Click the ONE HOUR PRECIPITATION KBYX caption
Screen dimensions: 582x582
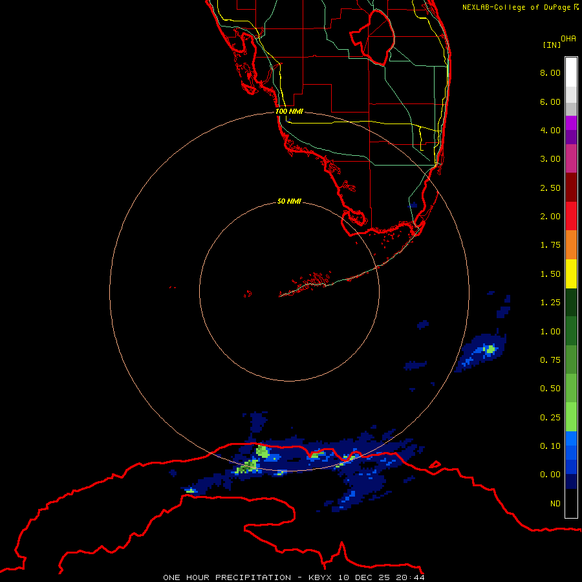[294, 577]
